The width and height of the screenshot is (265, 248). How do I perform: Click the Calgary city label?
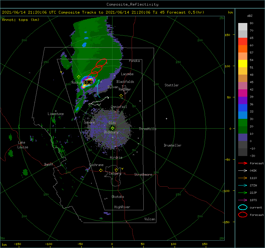115,173
